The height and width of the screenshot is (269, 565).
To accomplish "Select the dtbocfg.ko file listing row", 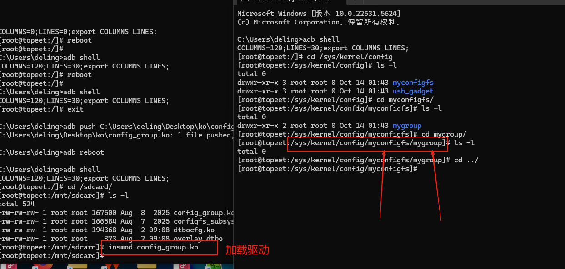I will pyautogui.click(x=107, y=230).
